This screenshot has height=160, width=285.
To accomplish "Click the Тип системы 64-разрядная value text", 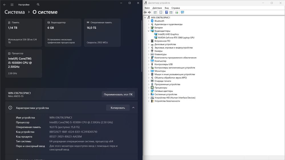I will (x=81, y=141).
